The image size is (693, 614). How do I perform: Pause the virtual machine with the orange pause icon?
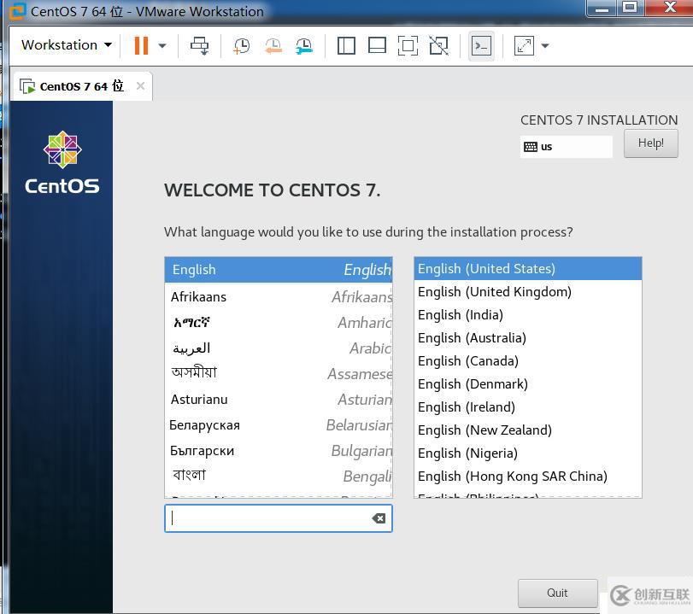tap(141, 45)
